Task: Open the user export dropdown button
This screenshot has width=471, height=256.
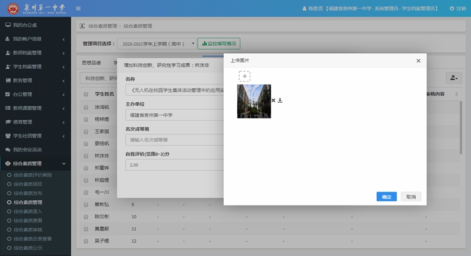Action: point(454,78)
